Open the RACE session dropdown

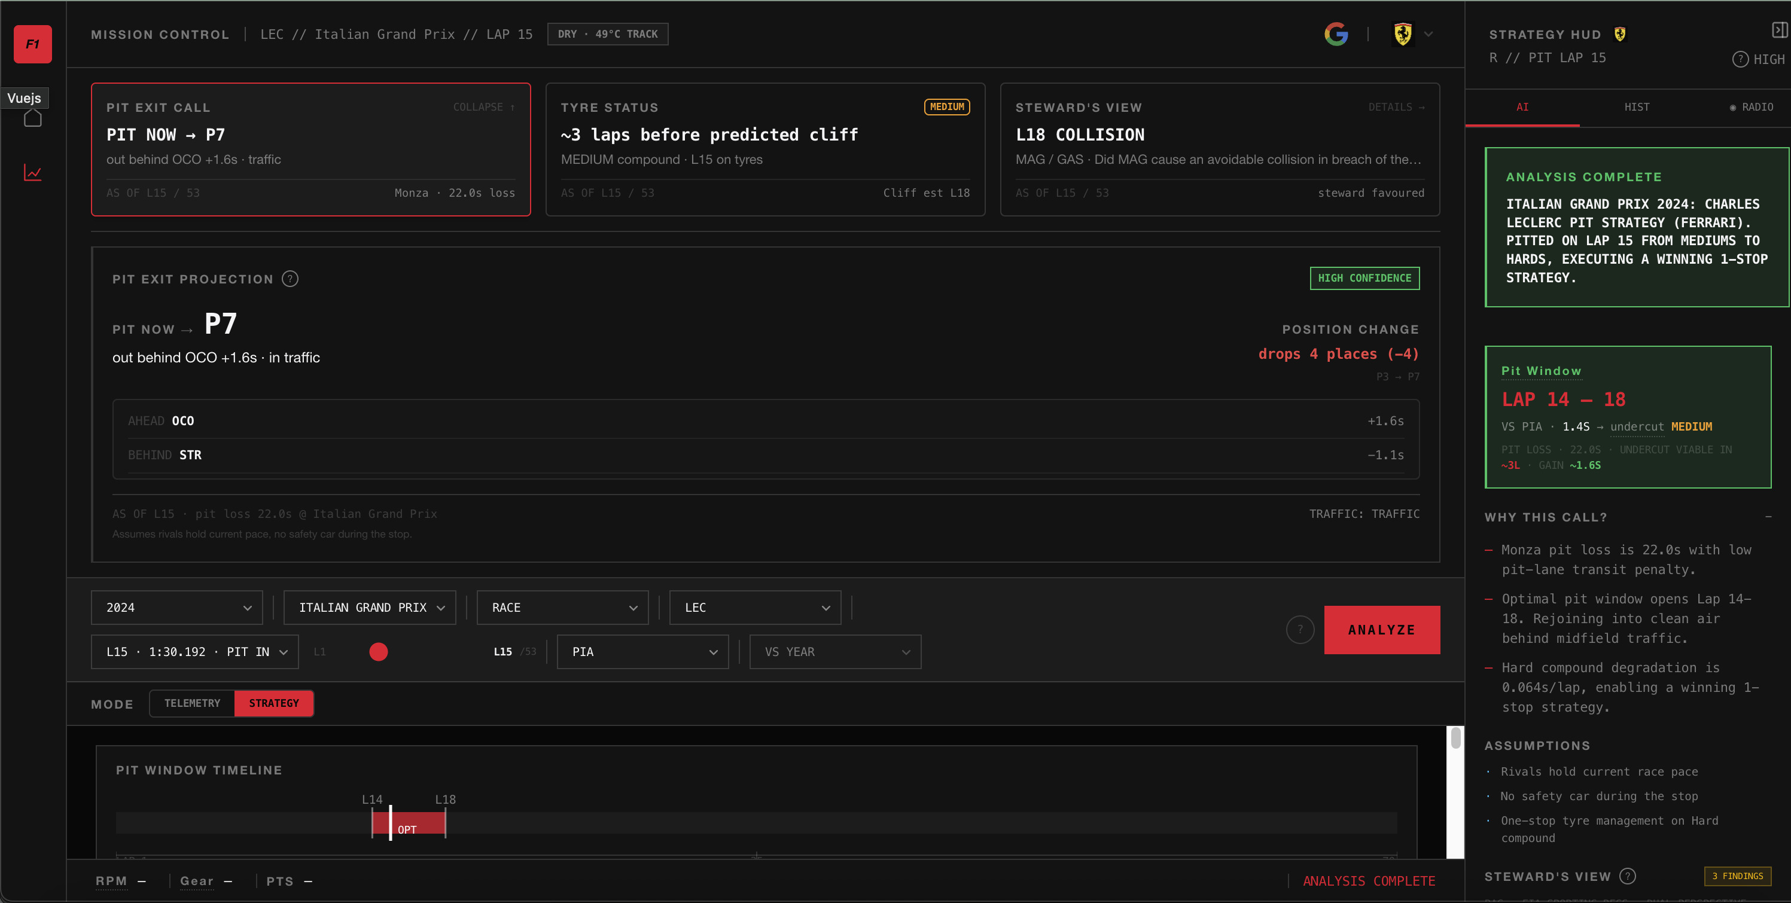pos(562,608)
